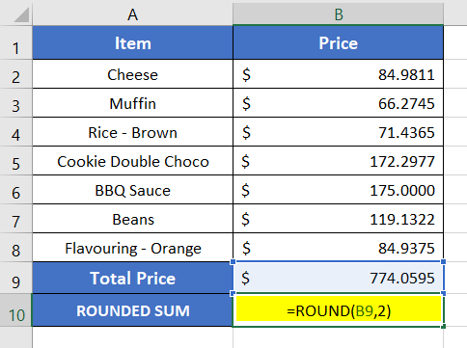This screenshot has width=467, height=348.
Task: Click the green fill handle on cell B10
Action: pyautogui.click(x=444, y=327)
